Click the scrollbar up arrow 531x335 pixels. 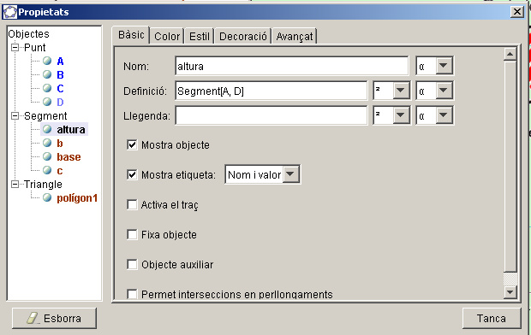tap(510, 54)
